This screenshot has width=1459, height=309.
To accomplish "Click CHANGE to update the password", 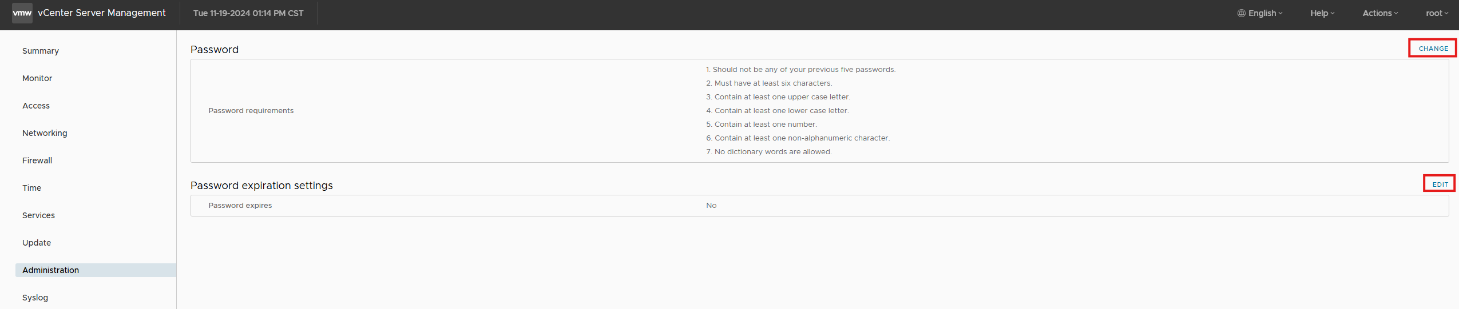I will tap(1433, 49).
